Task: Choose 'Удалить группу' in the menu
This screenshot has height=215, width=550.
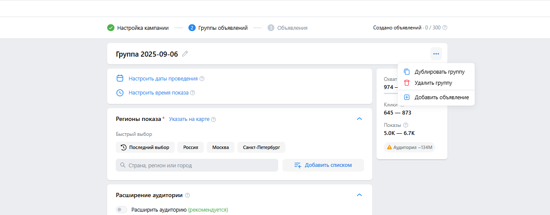Action: click(433, 83)
